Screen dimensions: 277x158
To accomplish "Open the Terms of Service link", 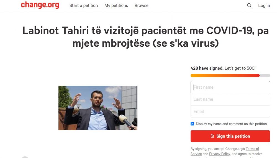I will tap(252, 149).
